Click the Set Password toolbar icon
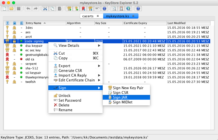This screenshot has height=140, width=218. coord(97,9)
